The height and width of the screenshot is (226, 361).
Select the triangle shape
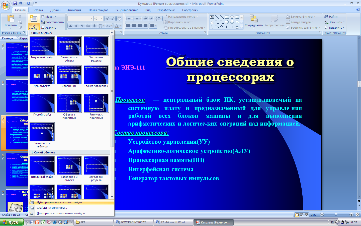pyautogui.click(x=212, y=22)
